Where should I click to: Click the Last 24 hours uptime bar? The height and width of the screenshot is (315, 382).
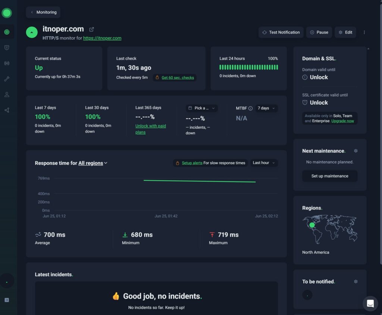click(248, 67)
